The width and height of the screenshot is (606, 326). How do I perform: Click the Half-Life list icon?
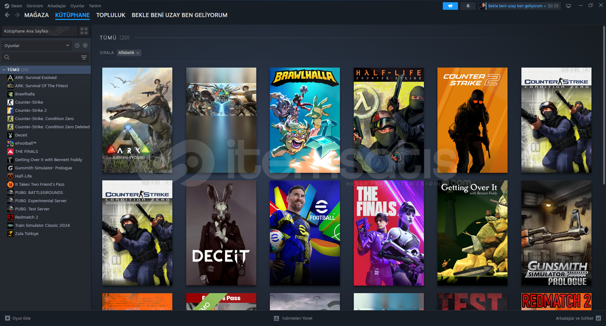[10, 176]
